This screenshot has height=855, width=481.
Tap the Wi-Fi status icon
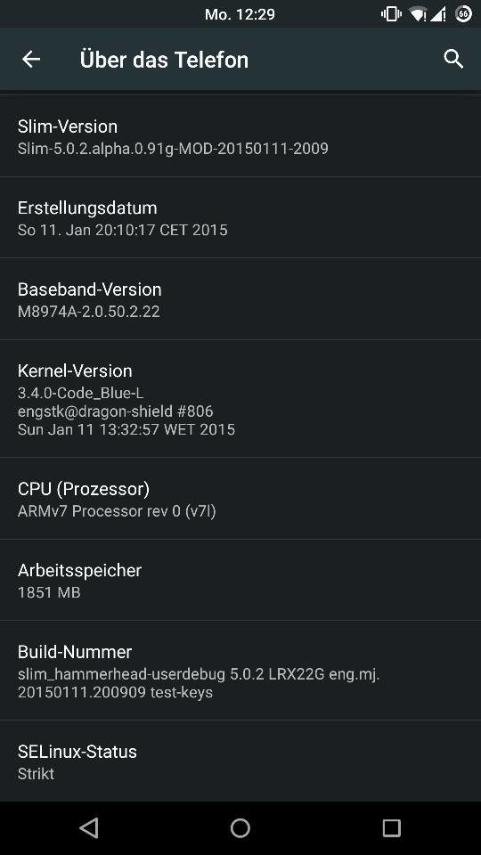click(418, 14)
